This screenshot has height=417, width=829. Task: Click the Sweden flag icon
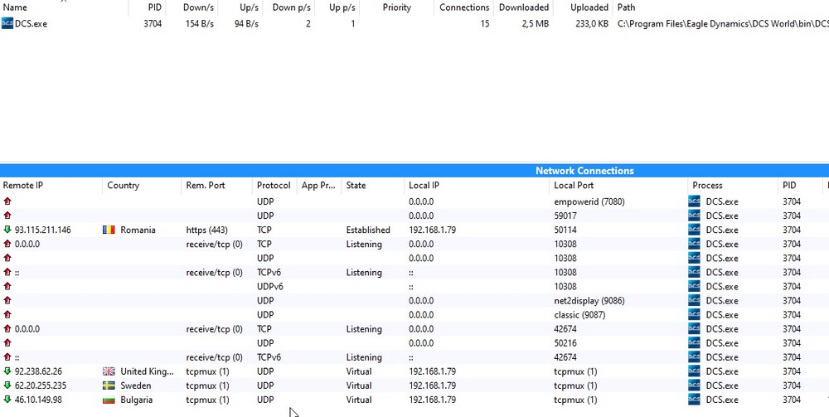point(109,385)
